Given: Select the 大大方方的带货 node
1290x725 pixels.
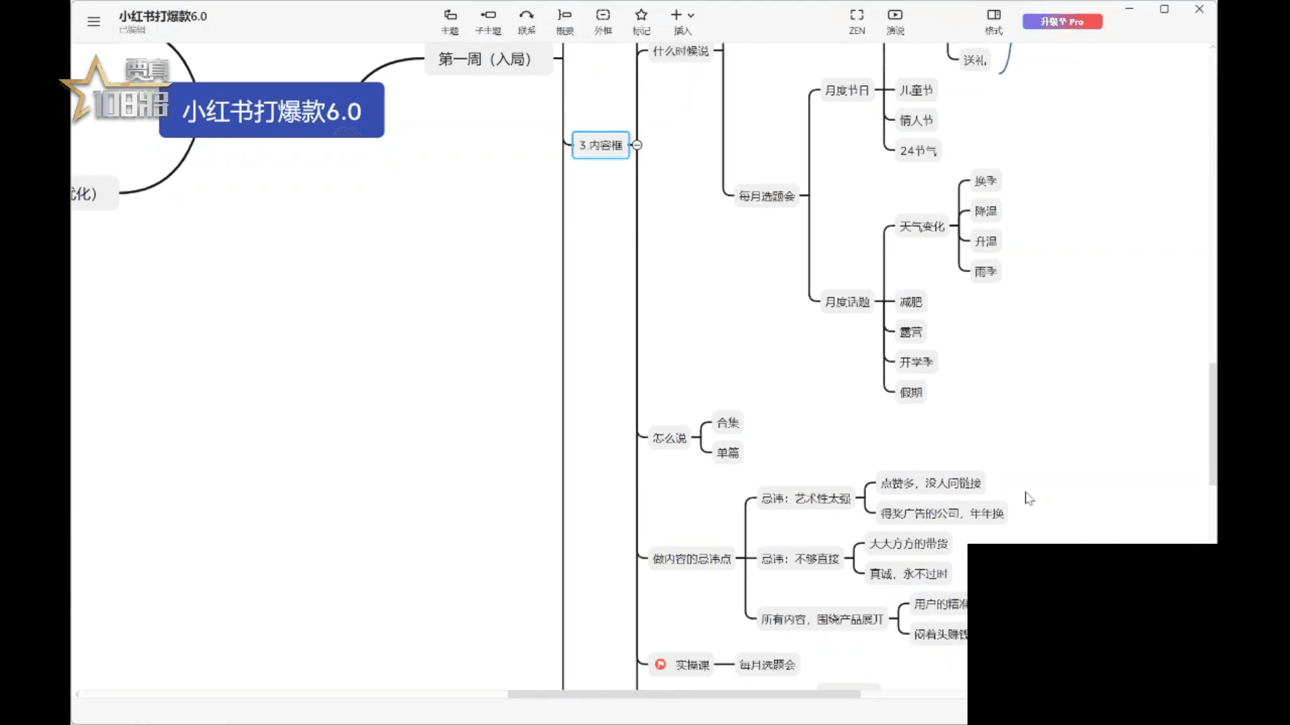Looking at the screenshot, I should [x=908, y=544].
